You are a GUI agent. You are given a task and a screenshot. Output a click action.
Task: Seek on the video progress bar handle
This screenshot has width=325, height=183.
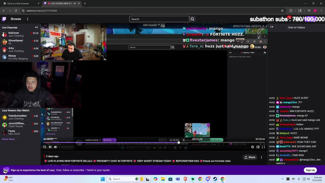pyautogui.click(x=179, y=143)
